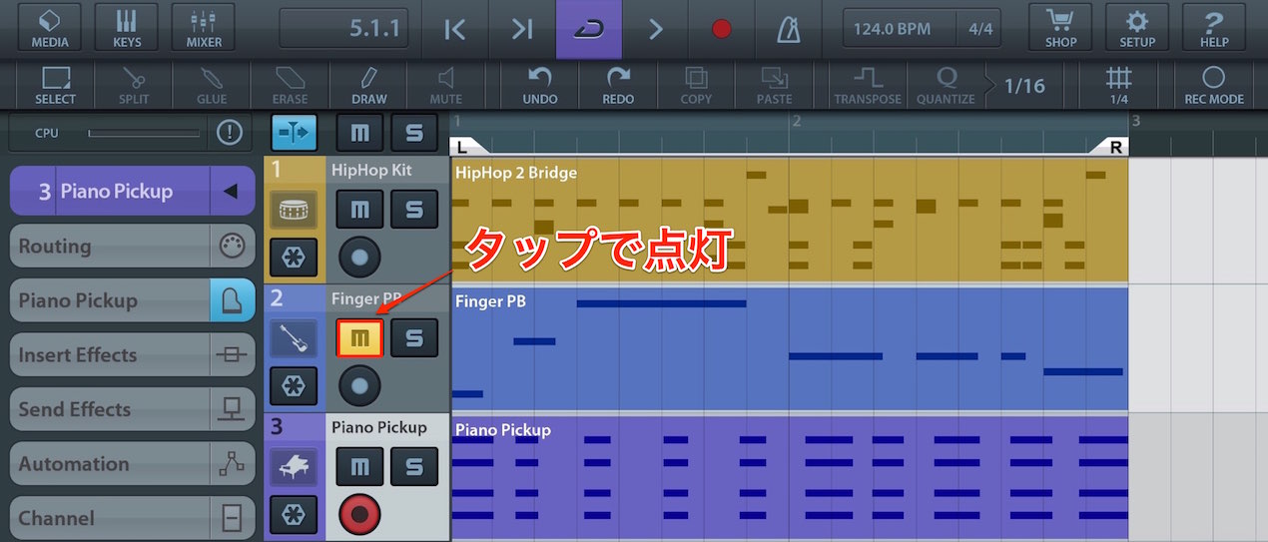This screenshot has height=542, width=1268.
Task: Start recording with the red record button
Action: click(722, 29)
